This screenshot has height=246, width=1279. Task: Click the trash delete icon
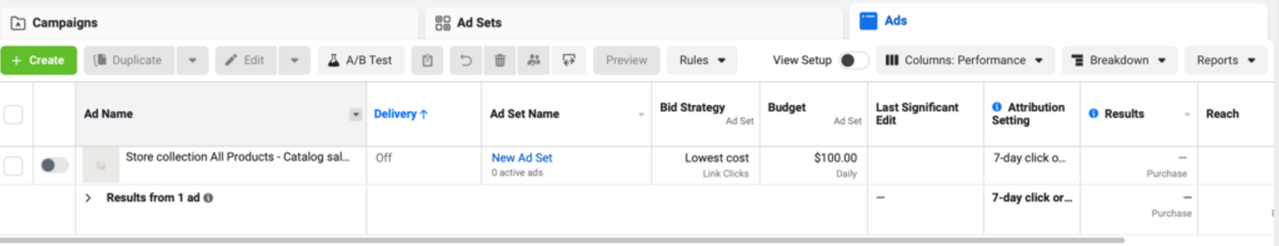tap(500, 60)
